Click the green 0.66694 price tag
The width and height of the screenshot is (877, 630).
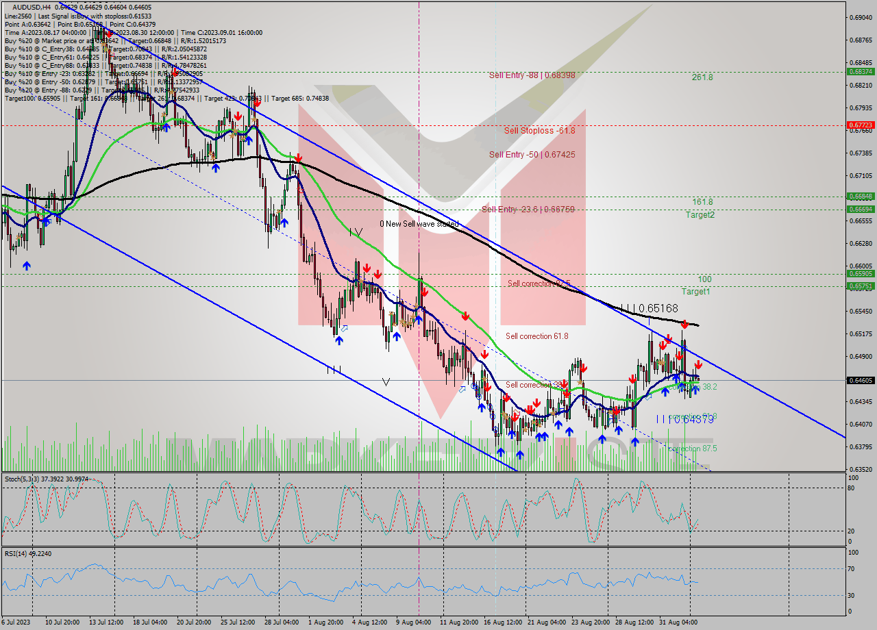pyautogui.click(x=860, y=210)
